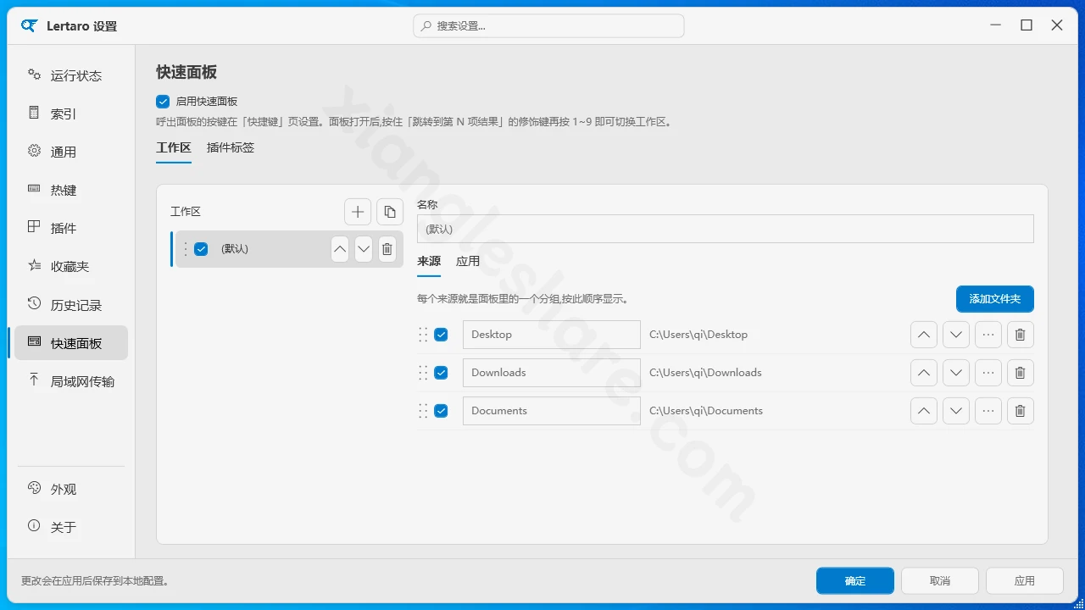Switch to 工作区 tab
The height and width of the screenshot is (610, 1085).
tap(174, 147)
